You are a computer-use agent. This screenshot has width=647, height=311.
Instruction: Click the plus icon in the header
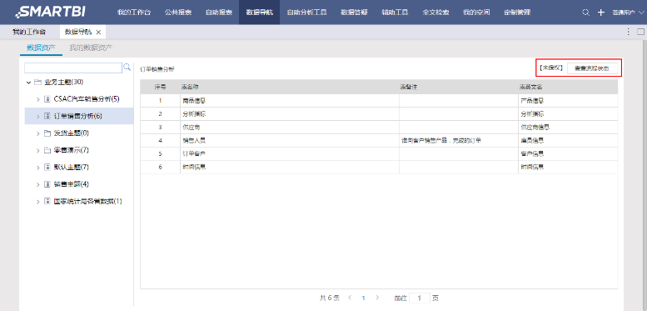pos(601,13)
